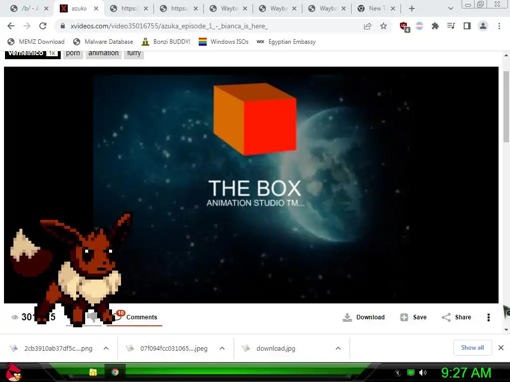This screenshot has height=382, width=510.
Task: Open File Explorer from the taskbar
Action: click(93, 372)
